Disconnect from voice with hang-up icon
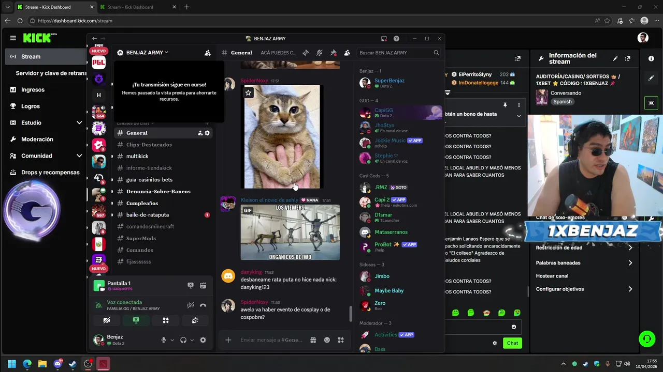 pyautogui.click(x=203, y=305)
